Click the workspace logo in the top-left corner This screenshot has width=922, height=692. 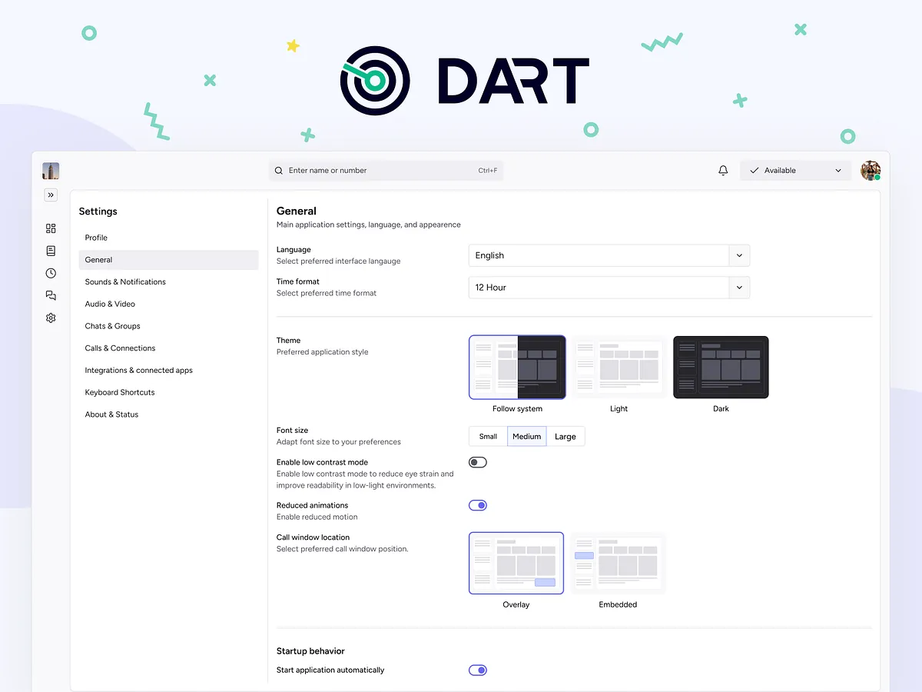point(50,170)
